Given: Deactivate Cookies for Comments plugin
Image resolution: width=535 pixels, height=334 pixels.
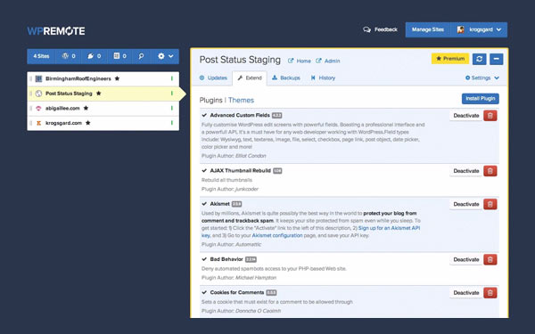Looking at the screenshot, I should tap(466, 293).
